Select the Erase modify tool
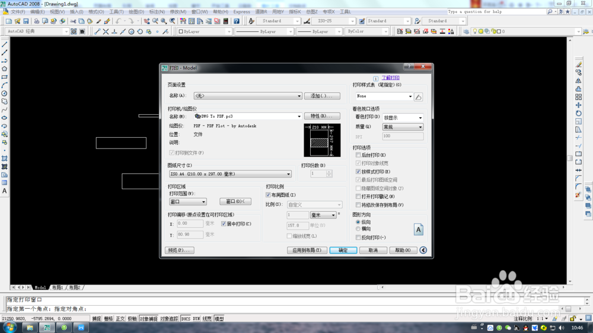Image resolution: width=593 pixels, height=333 pixels. coord(579,64)
